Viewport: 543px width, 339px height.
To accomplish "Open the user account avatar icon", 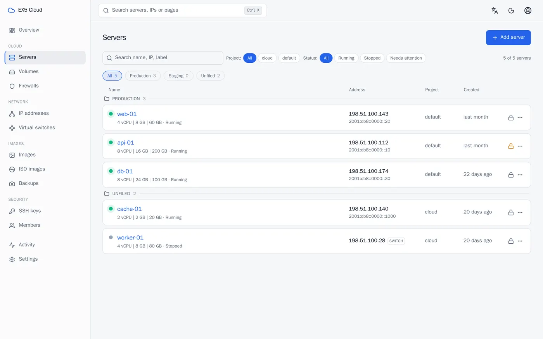I will coord(528,10).
